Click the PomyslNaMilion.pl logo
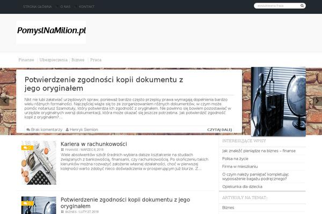This screenshot has width=322, height=214. [x=52, y=32]
